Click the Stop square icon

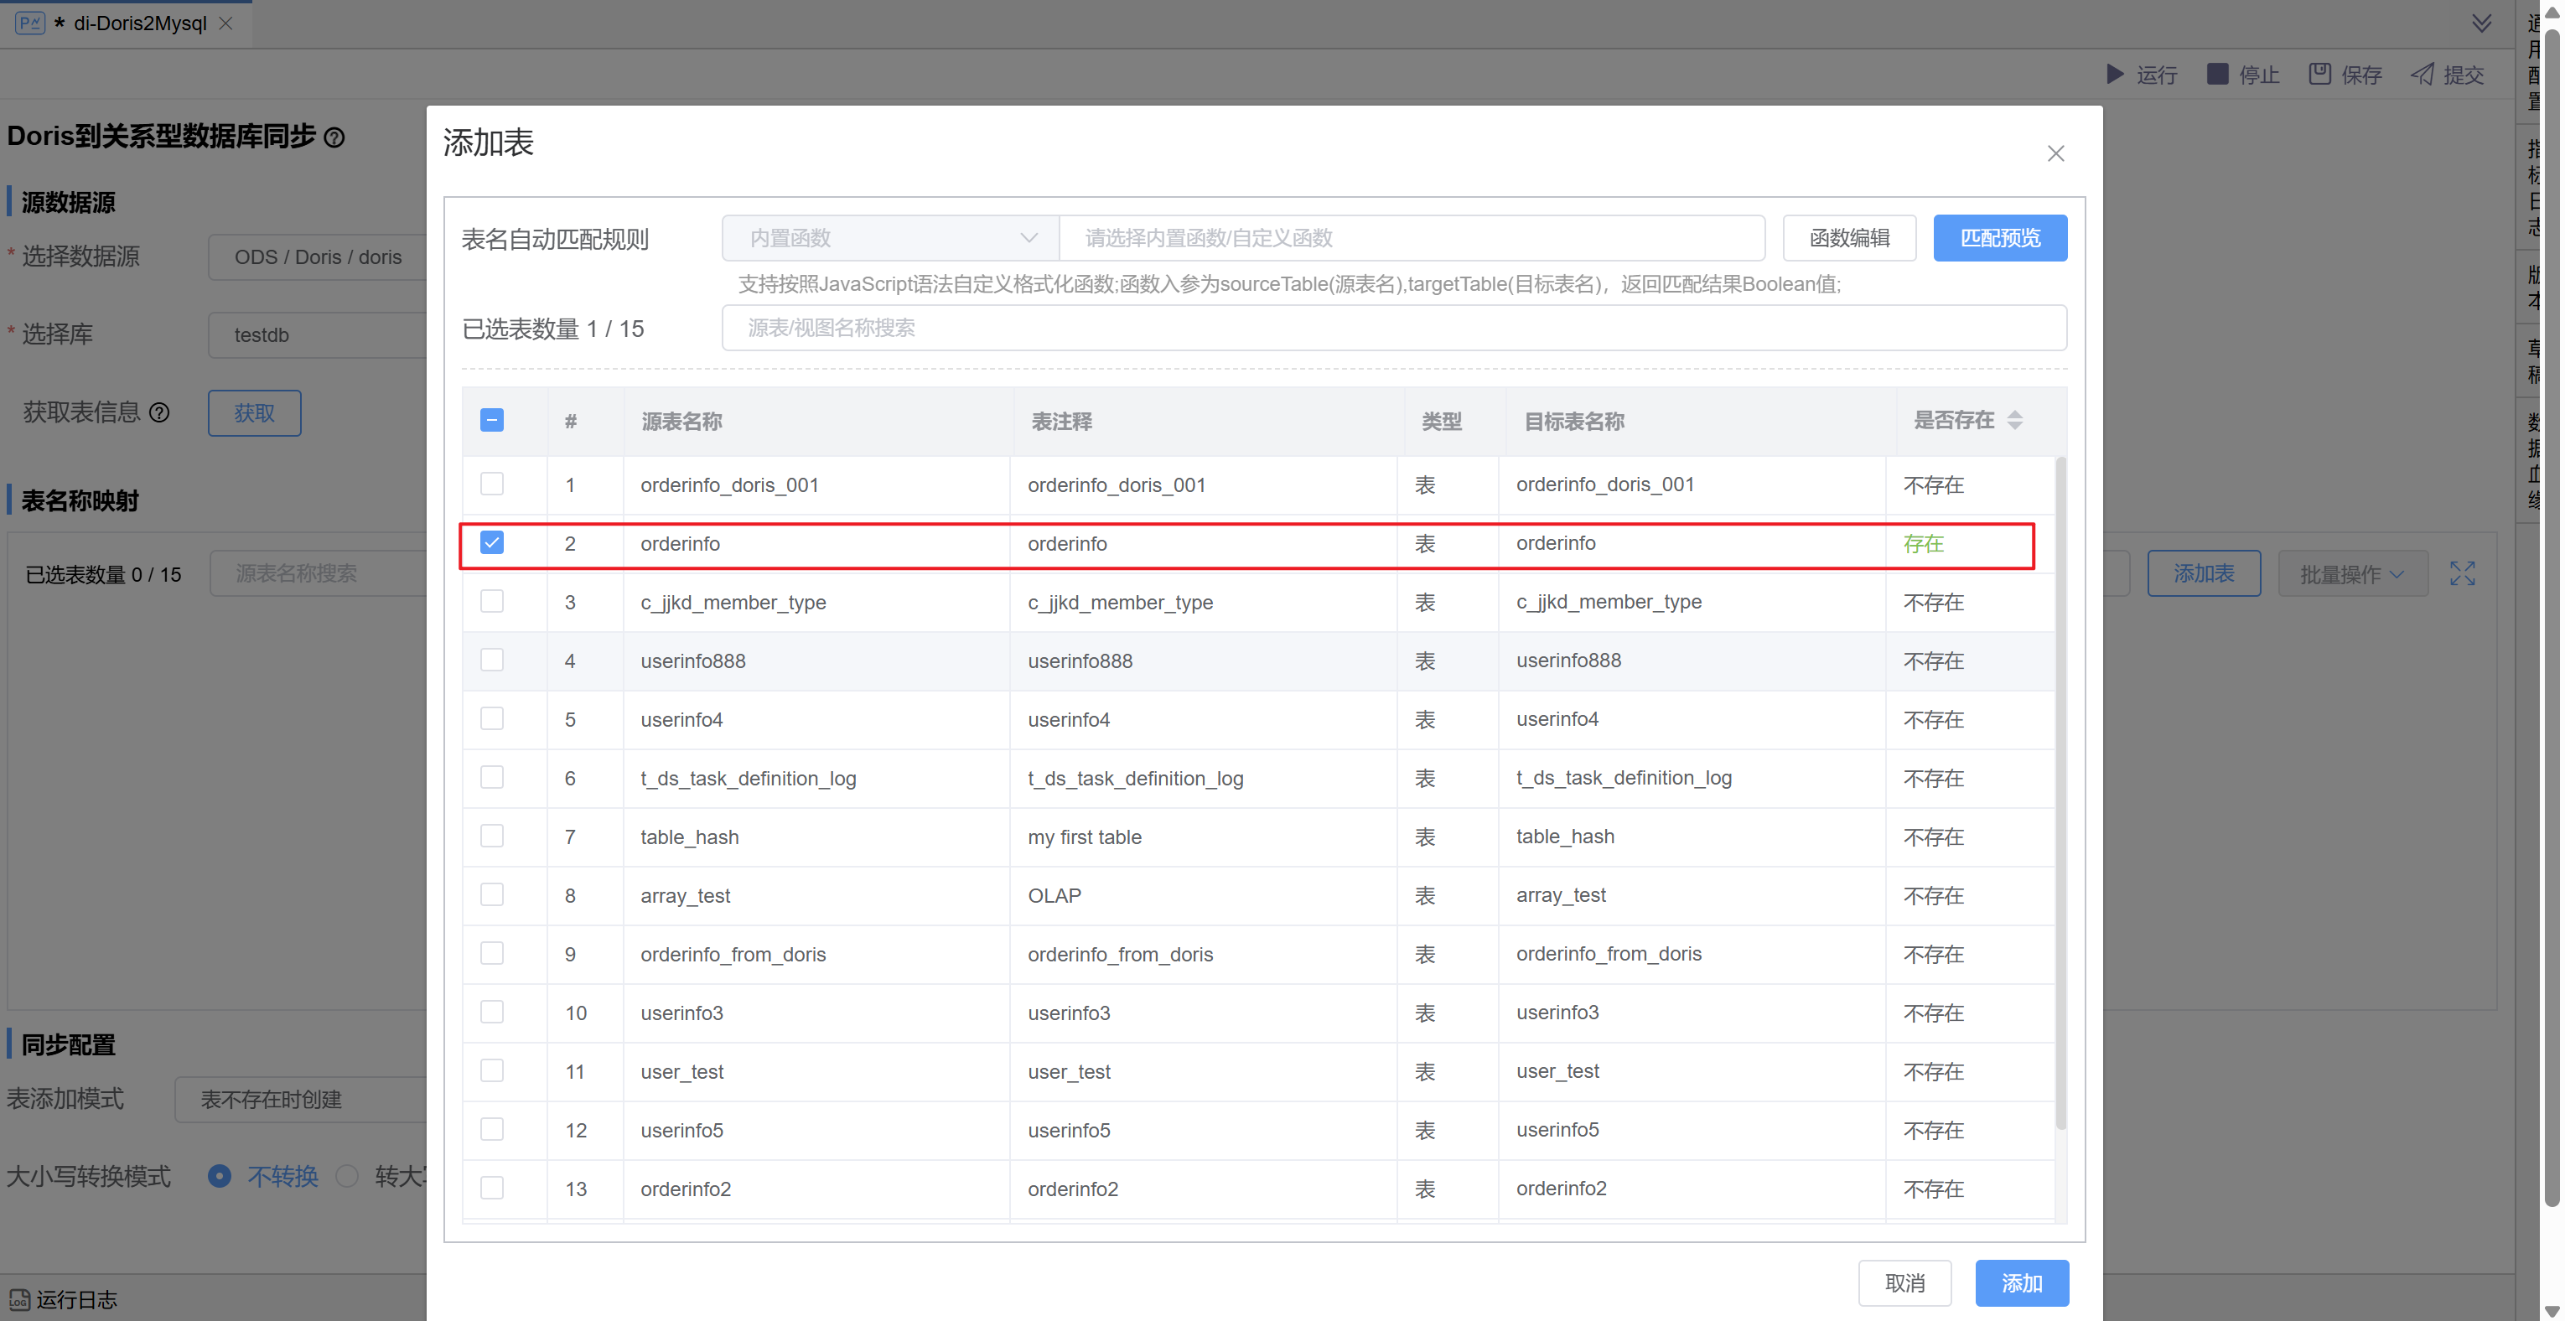2217,75
